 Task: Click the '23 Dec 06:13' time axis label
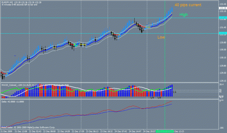click(92, 132)
